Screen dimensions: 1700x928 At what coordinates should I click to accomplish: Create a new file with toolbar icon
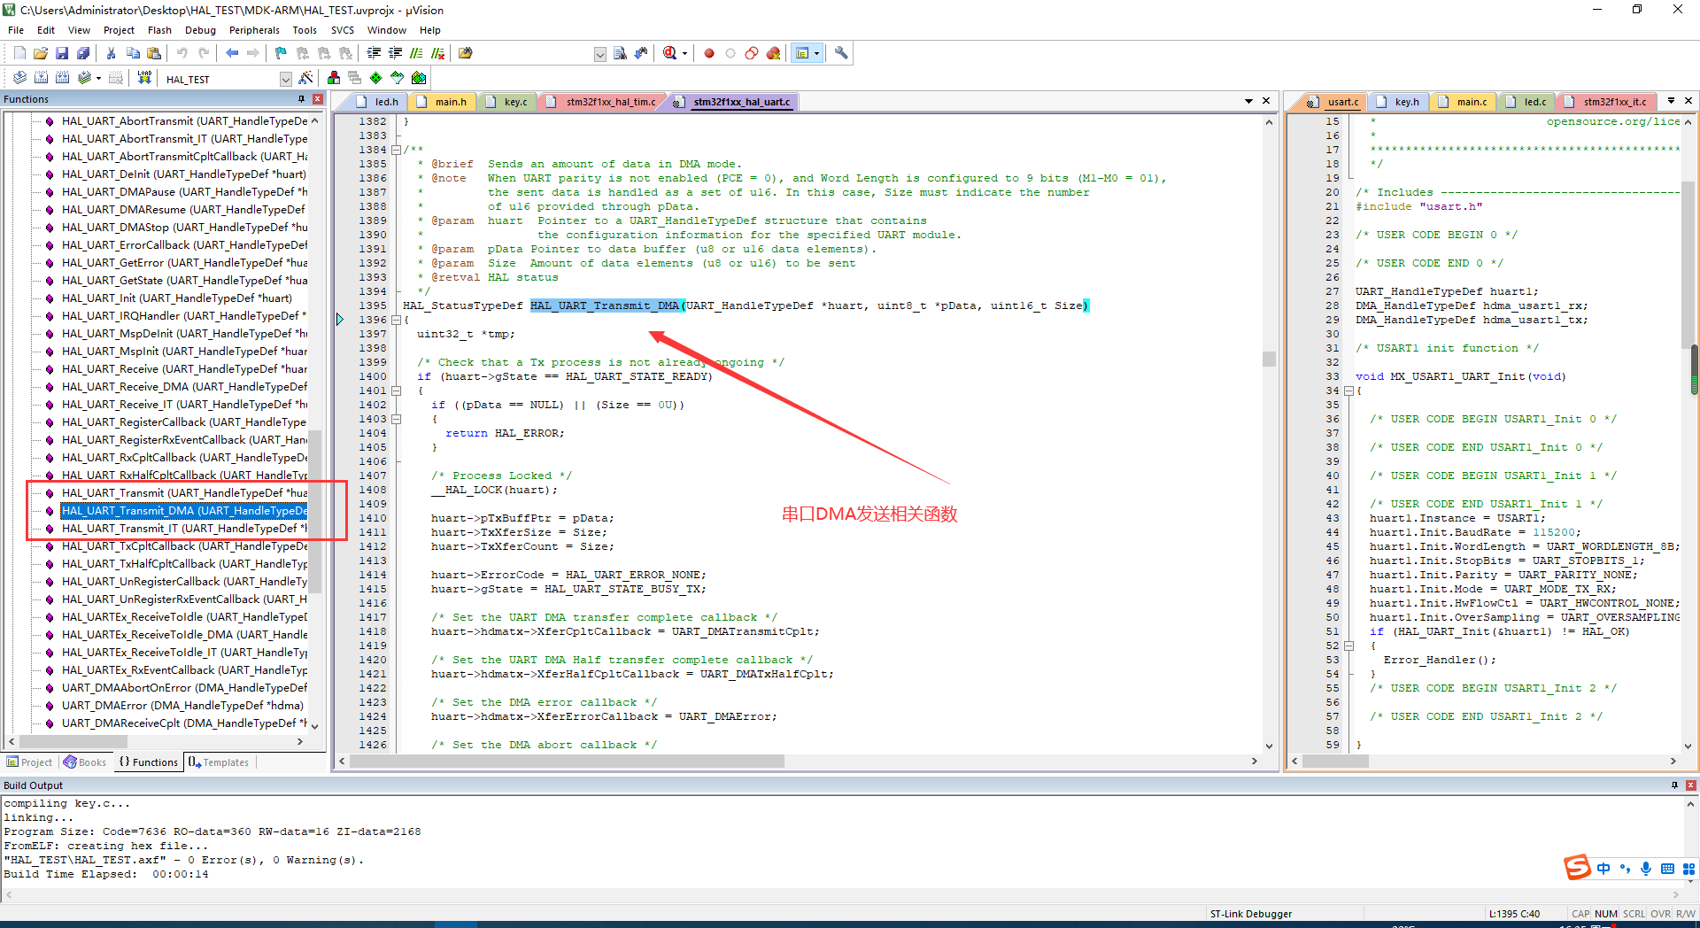[x=19, y=53]
